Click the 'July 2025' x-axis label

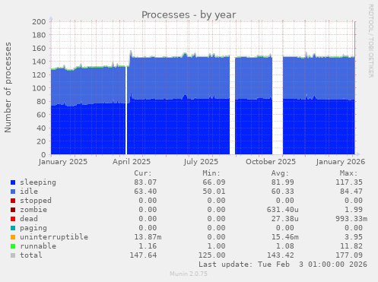[x=201, y=162]
